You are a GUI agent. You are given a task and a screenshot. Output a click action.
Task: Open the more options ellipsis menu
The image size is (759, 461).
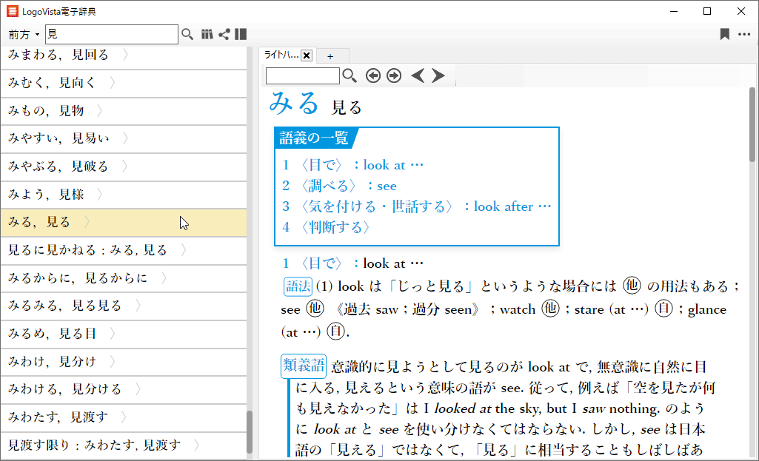point(744,34)
